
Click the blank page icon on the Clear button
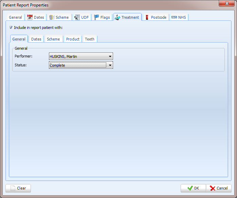pos(13,188)
